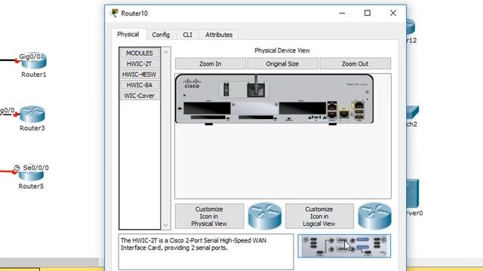Click the Se0/0/0 clock icon near Router5
Viewport: 483px width, 271px height.
coord(17,168)
